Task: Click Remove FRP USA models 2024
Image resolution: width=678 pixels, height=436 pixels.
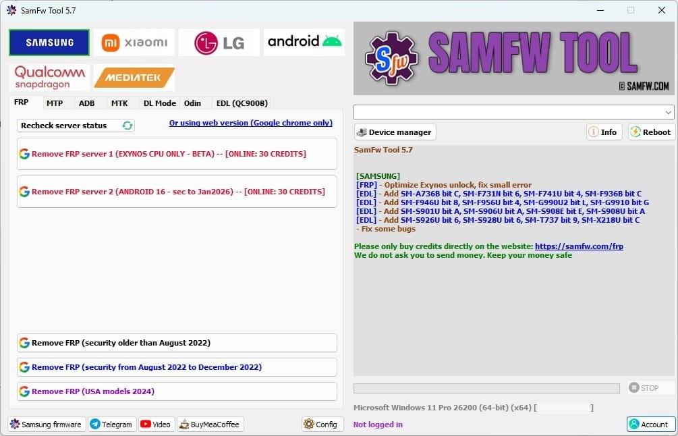Action: [x=177, y=391]
